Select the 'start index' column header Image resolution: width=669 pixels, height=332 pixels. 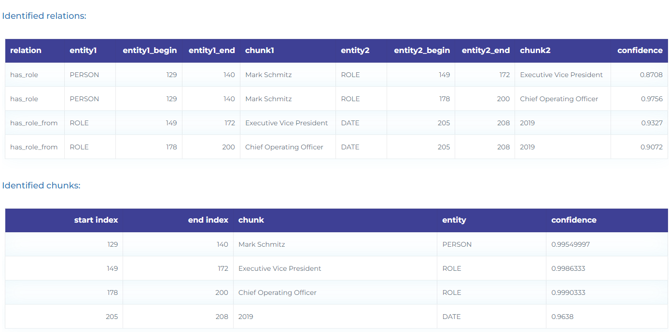96,220
